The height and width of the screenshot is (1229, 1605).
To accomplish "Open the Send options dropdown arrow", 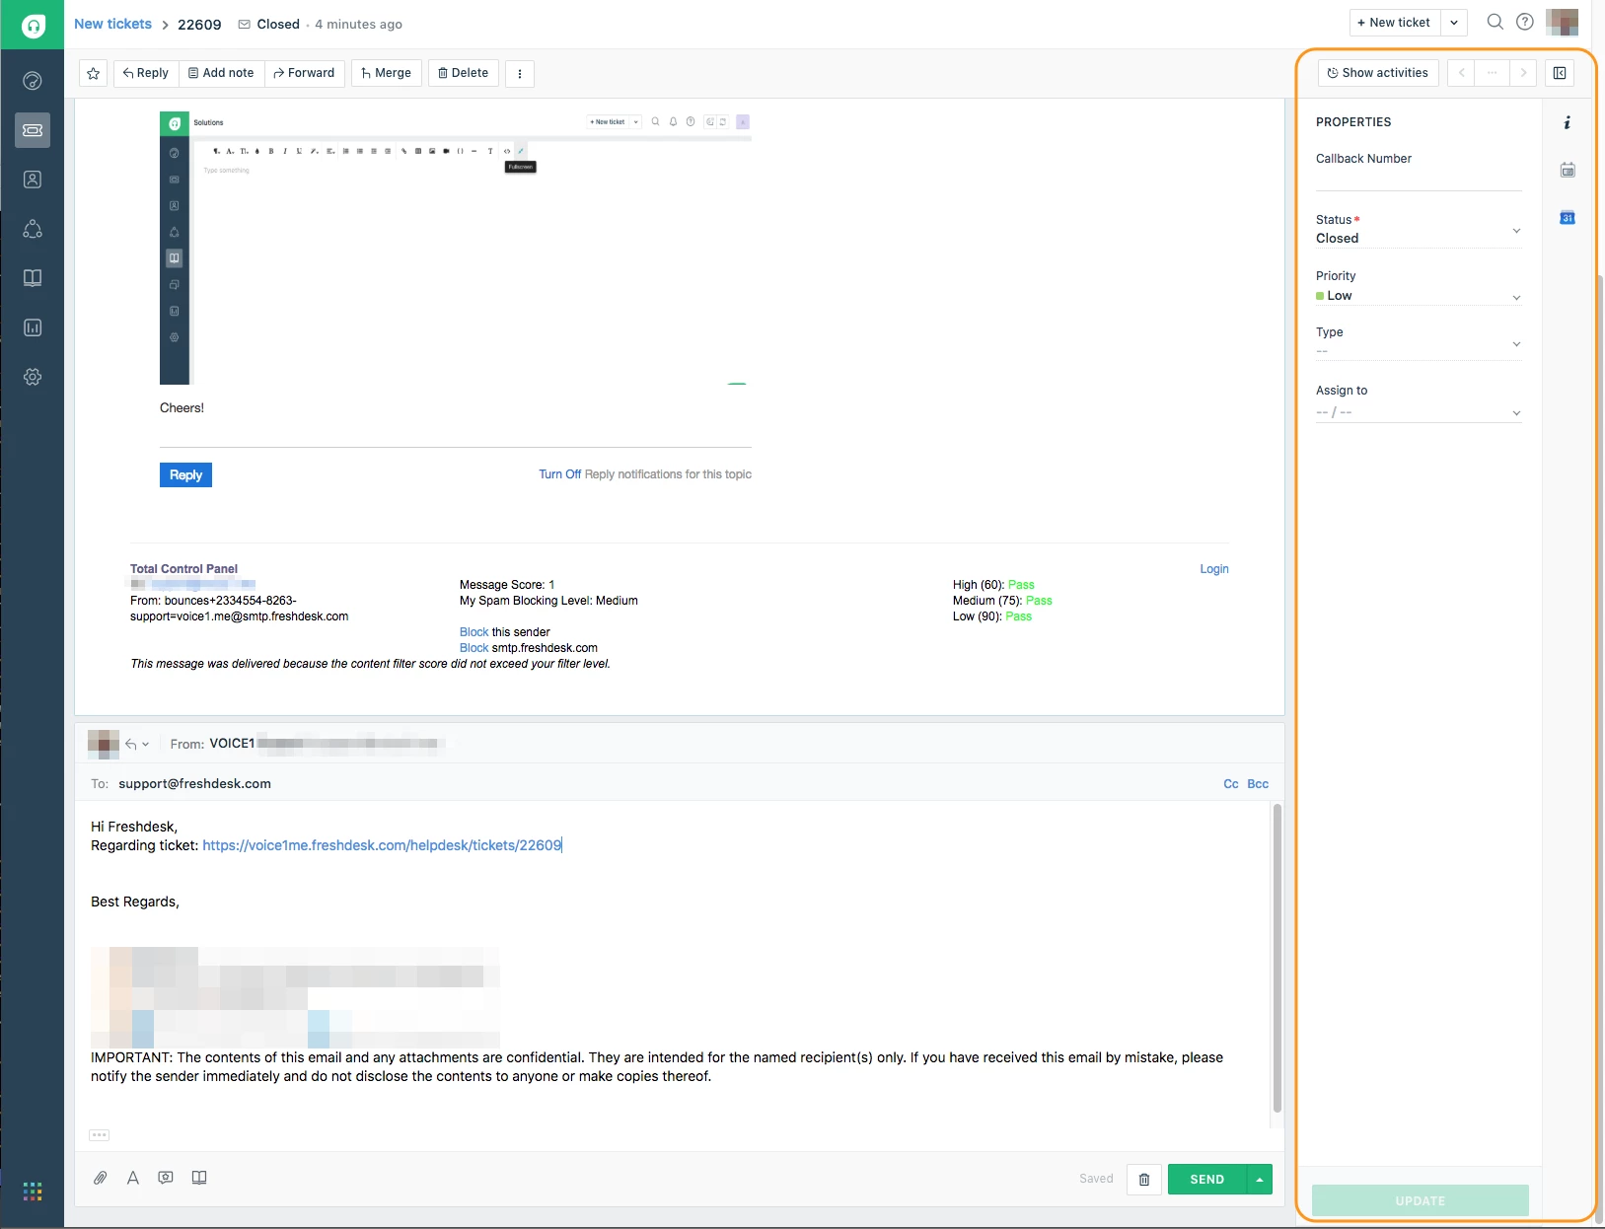I will pyautogui.click(x=1260, y=1180).
